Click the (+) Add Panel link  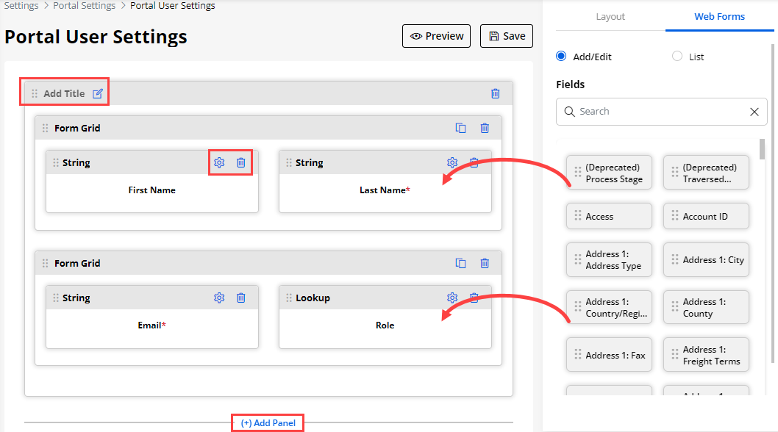coord(268,423)
